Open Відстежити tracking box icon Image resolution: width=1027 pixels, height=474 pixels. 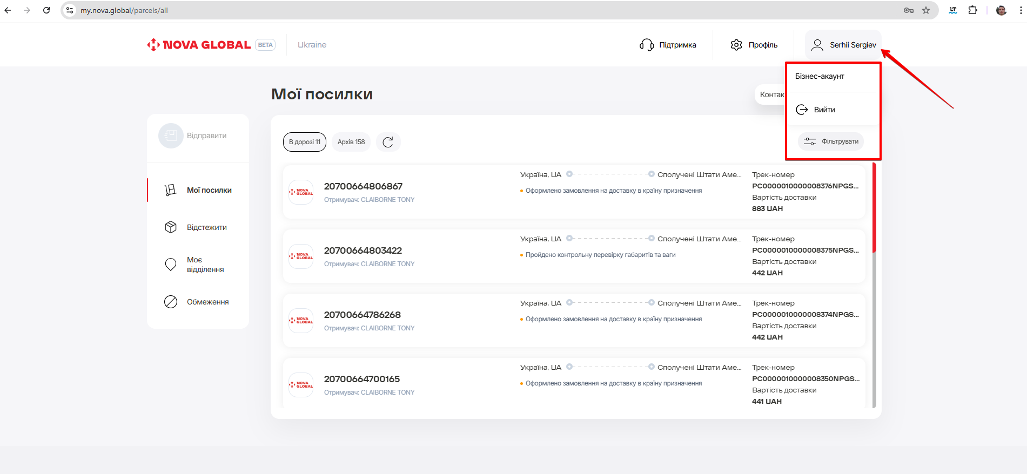tap(171, 227)
